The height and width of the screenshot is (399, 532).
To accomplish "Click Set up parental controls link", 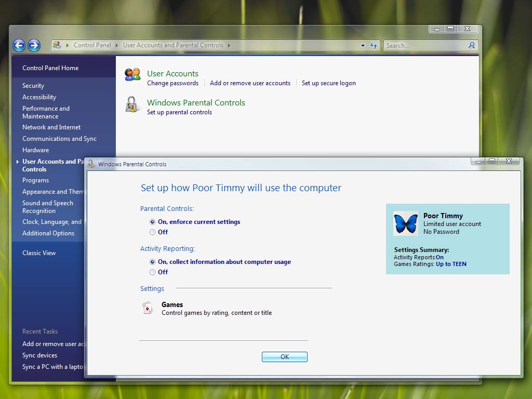I will pyautogui.click(x=179, y=112).
